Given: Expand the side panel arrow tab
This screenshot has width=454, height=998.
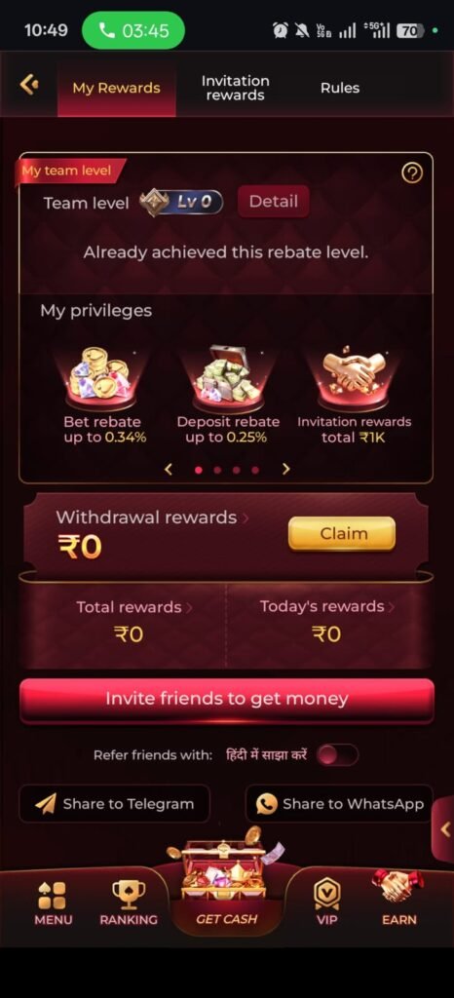Looking at the screenshot, I should pos(444,829).
